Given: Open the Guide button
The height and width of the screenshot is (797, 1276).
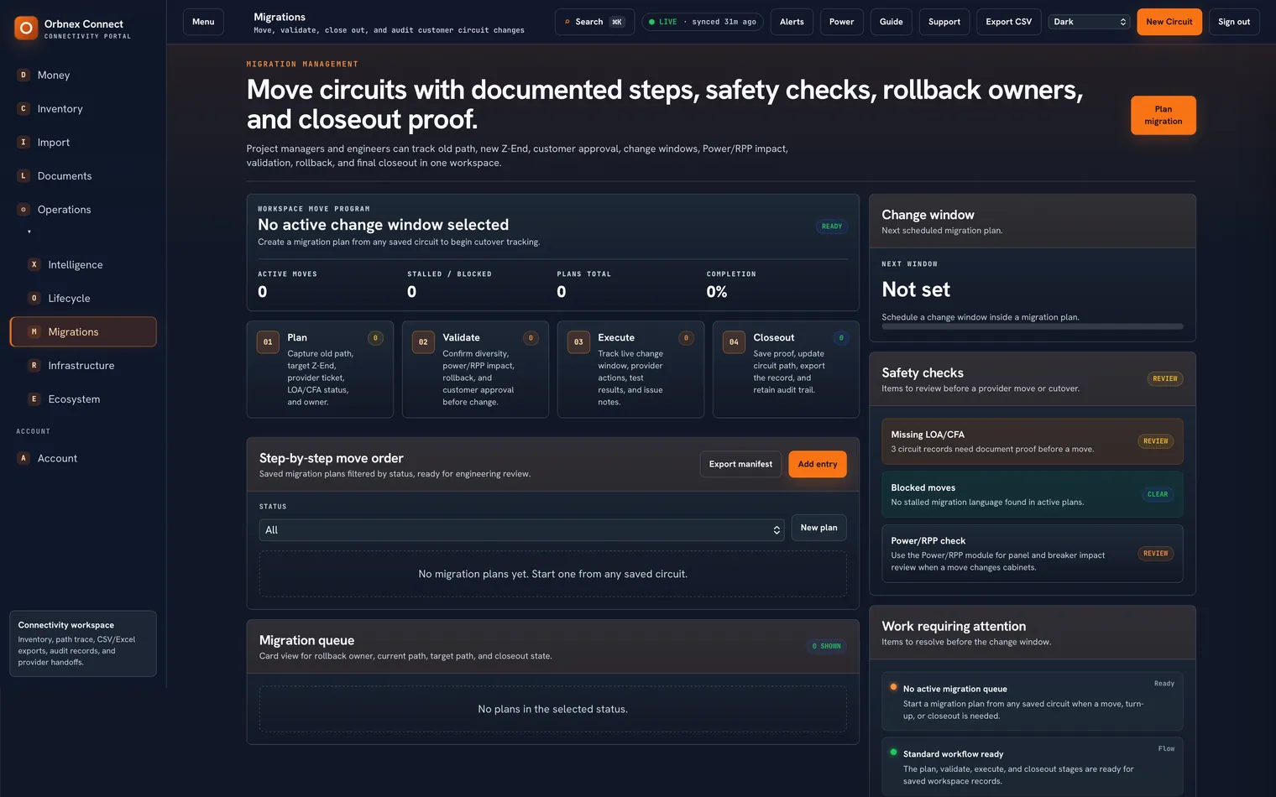Looking at the screenshot, I should point(892,22).
